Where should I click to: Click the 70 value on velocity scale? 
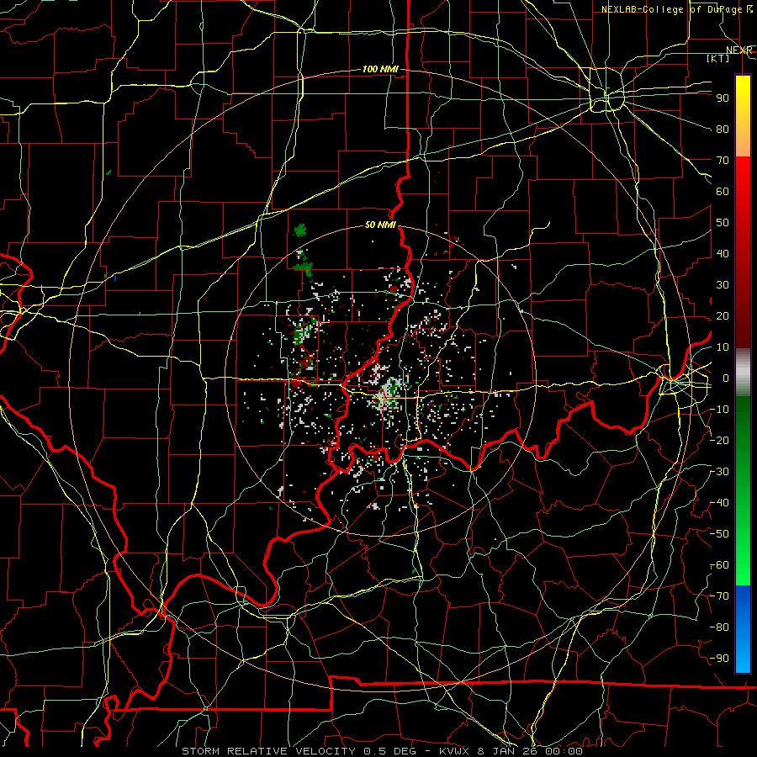point(723,160)
